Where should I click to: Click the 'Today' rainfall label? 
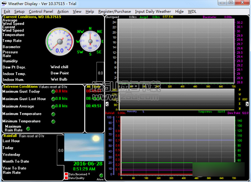click(8, 148)
